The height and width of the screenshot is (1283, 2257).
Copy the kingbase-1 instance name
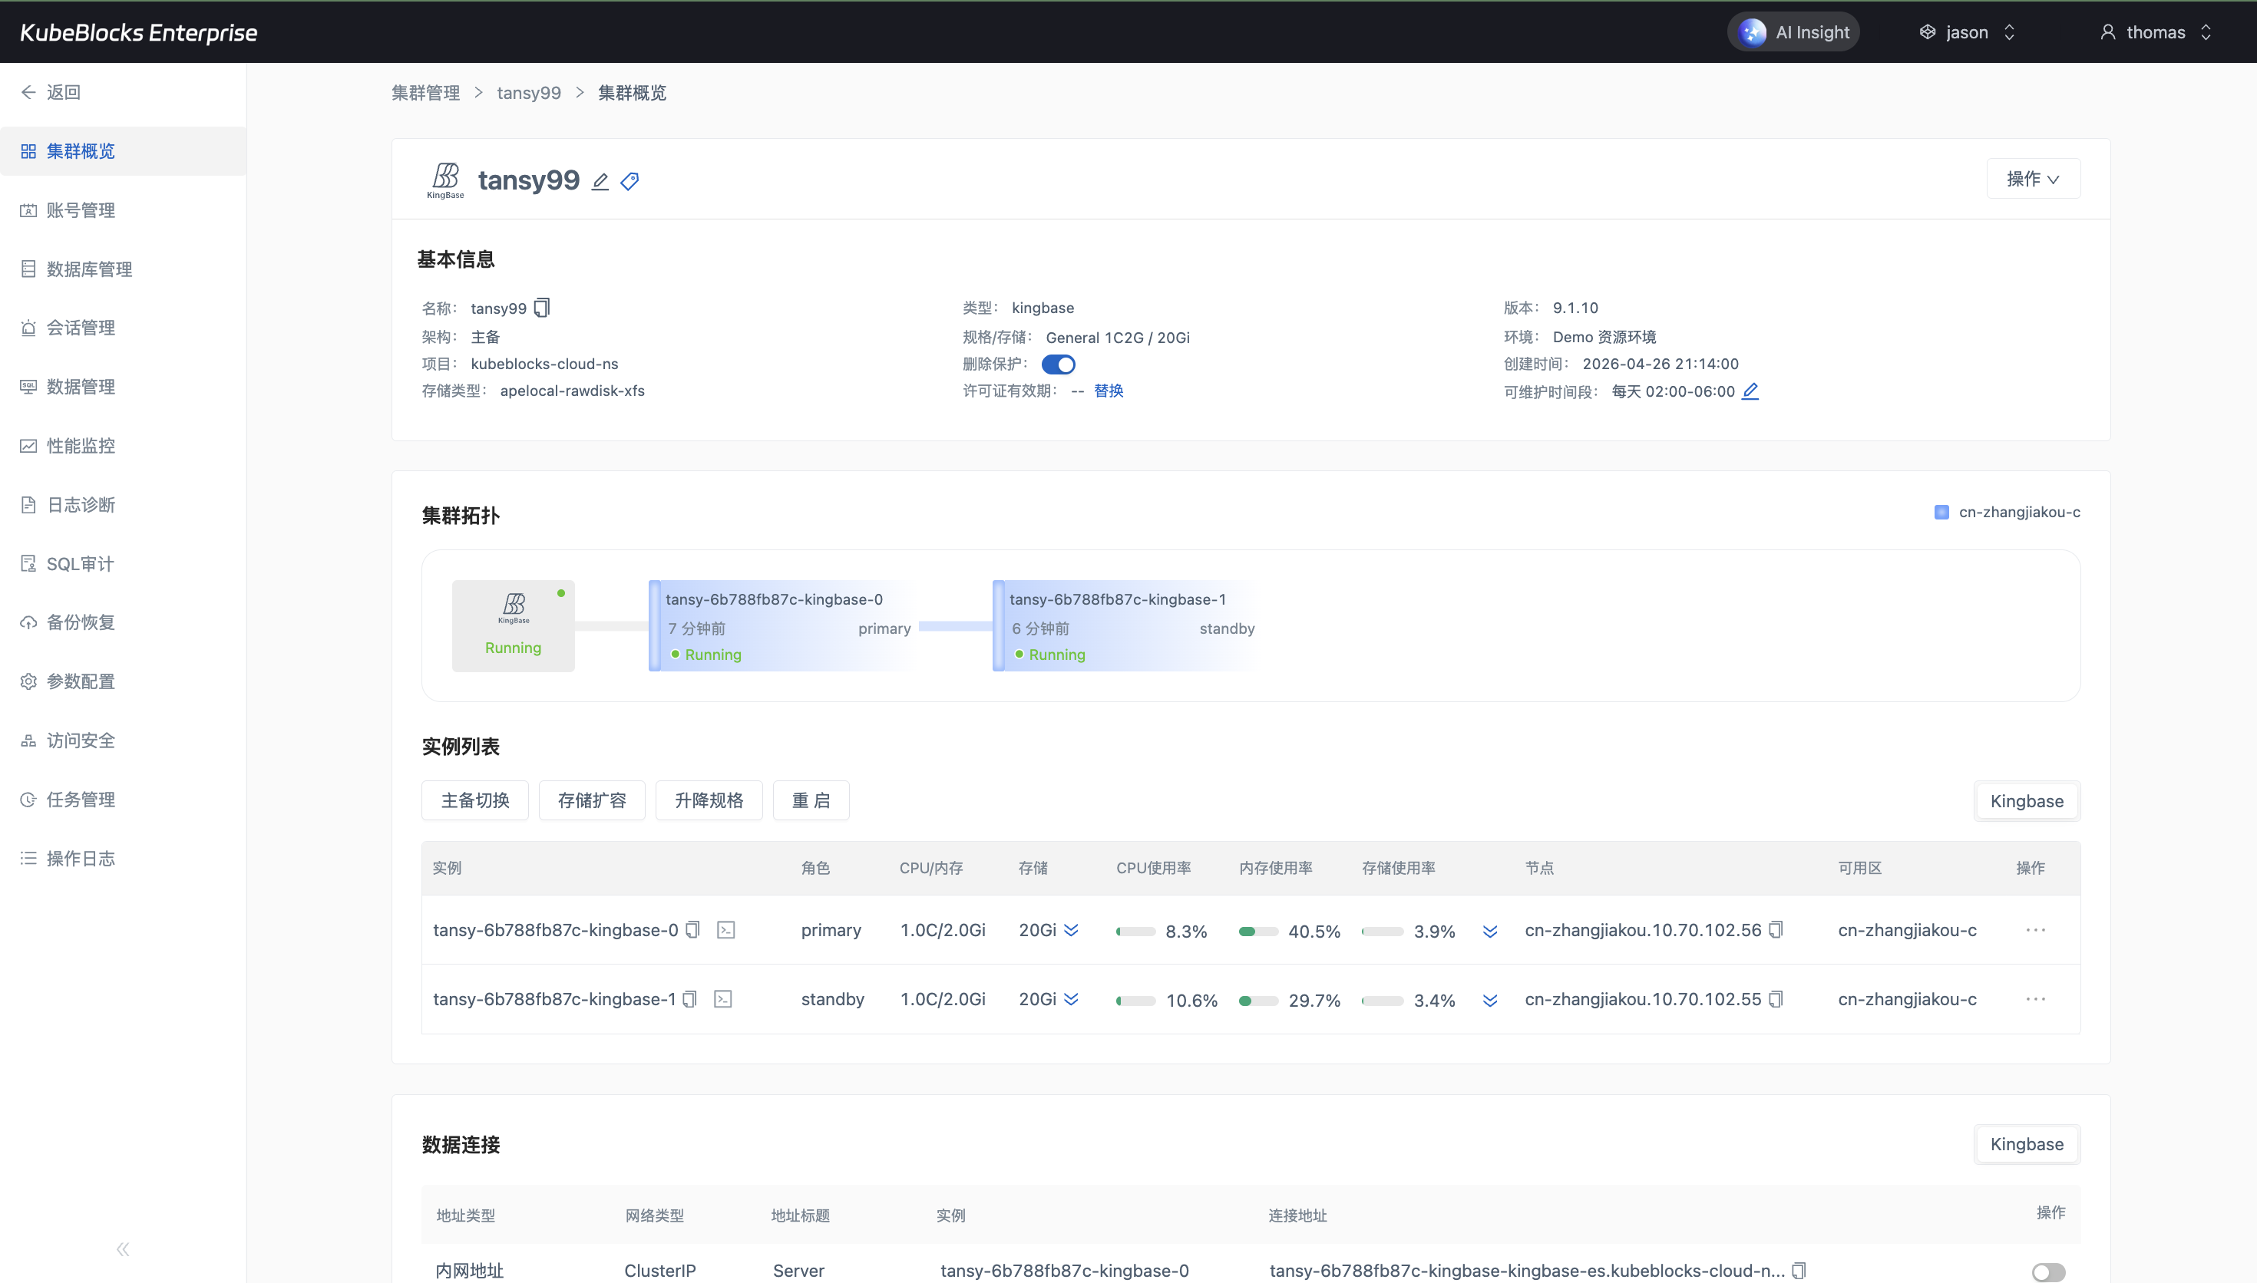tap(690, 998)
